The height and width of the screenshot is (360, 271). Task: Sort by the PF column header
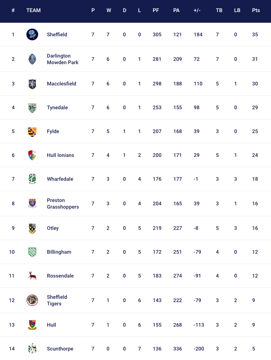coord(156,10)
